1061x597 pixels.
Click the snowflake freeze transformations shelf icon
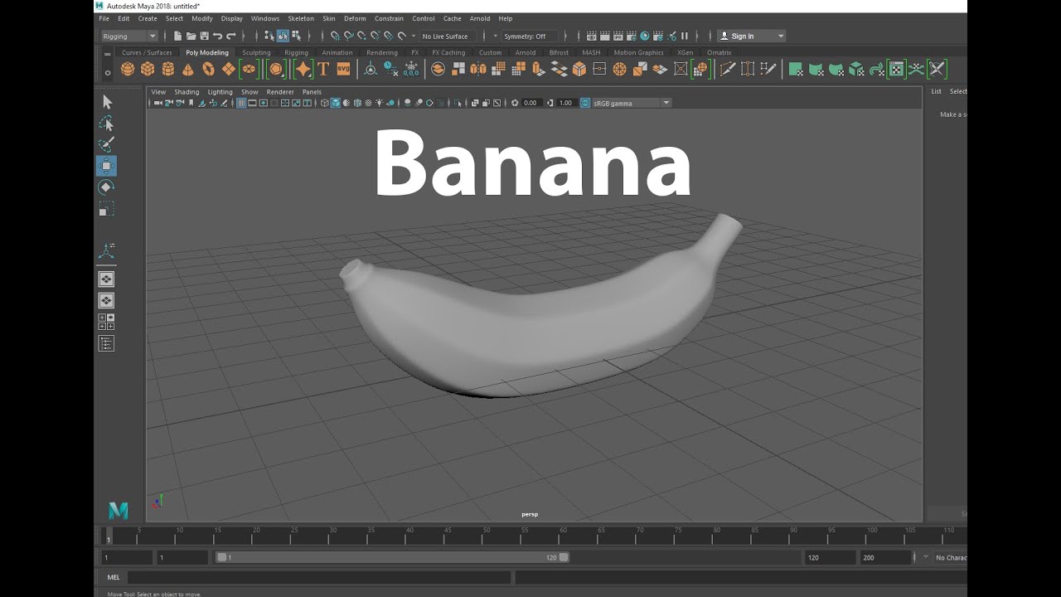pyautogui.click(x=411, y=69)
